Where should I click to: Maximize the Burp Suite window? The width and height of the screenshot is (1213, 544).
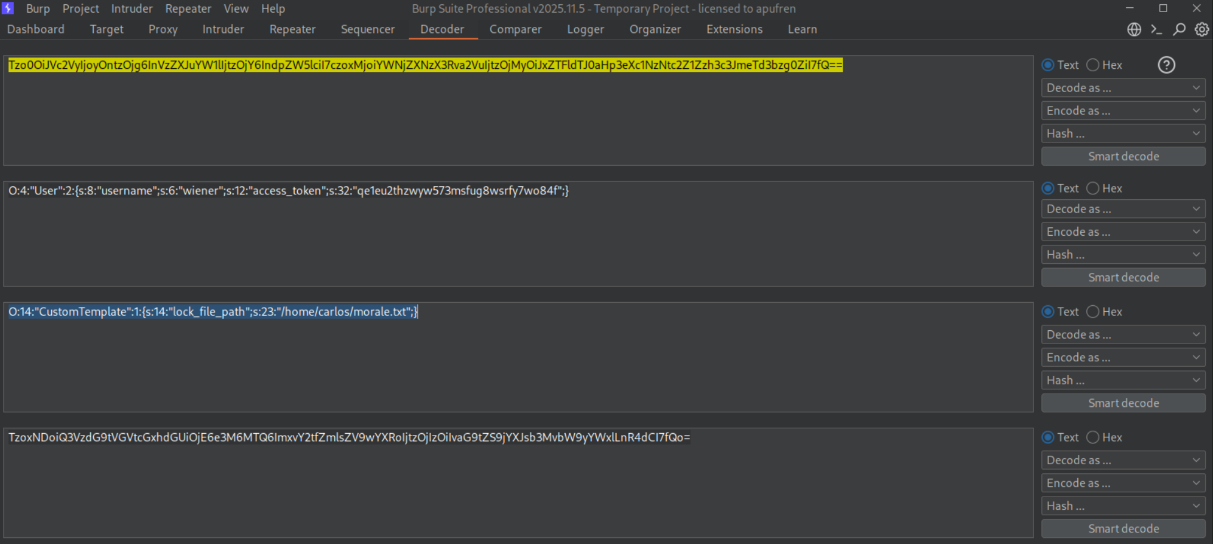tap(1163, 9)
